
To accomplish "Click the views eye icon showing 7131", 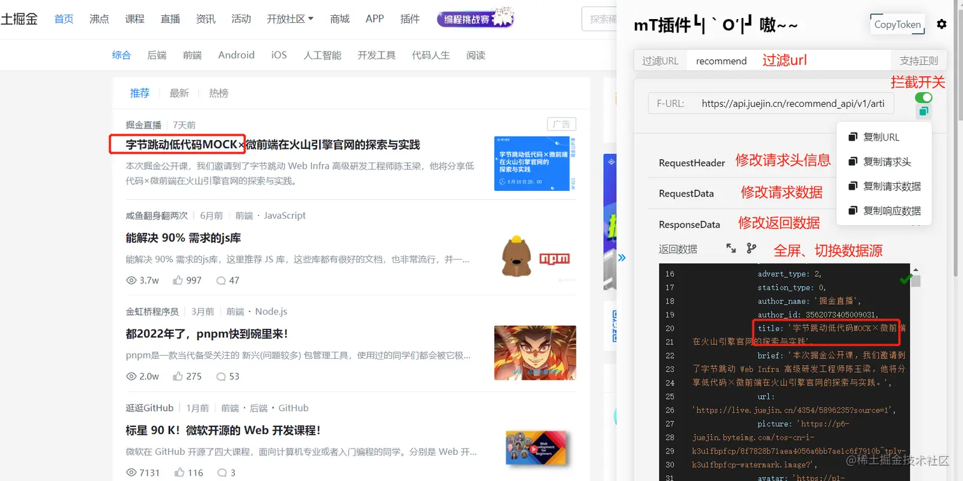I will click(132, 473).
